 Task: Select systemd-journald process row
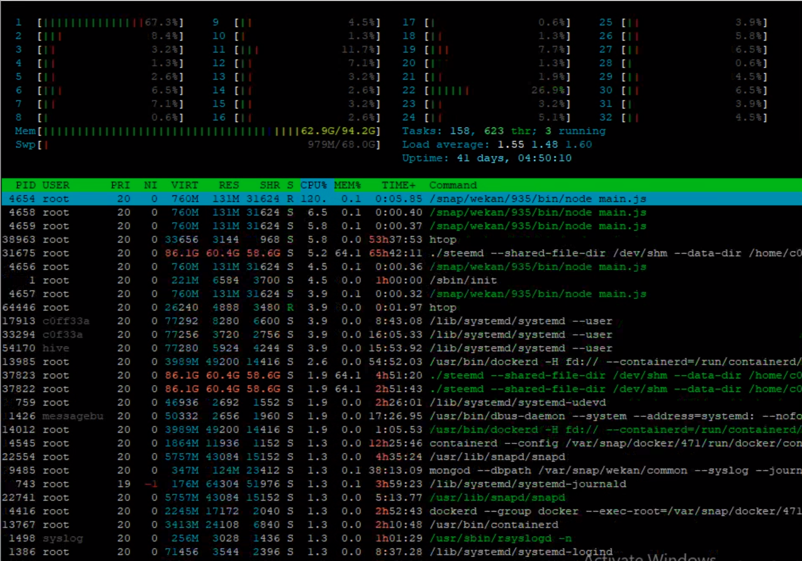(x=401, y=484)
